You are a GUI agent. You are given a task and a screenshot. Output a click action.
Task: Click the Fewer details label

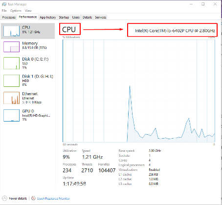[18, 199]
